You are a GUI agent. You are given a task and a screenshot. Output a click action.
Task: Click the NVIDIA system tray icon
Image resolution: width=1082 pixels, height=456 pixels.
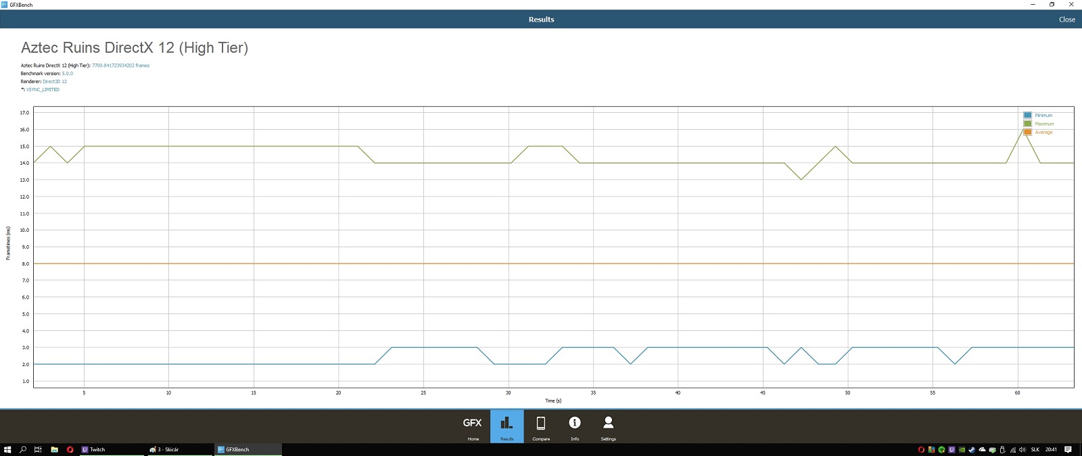(962, 449)
